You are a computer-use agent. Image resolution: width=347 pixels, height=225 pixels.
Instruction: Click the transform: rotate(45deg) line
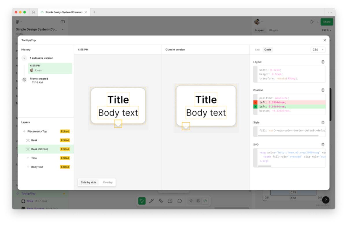pos(279,78)
